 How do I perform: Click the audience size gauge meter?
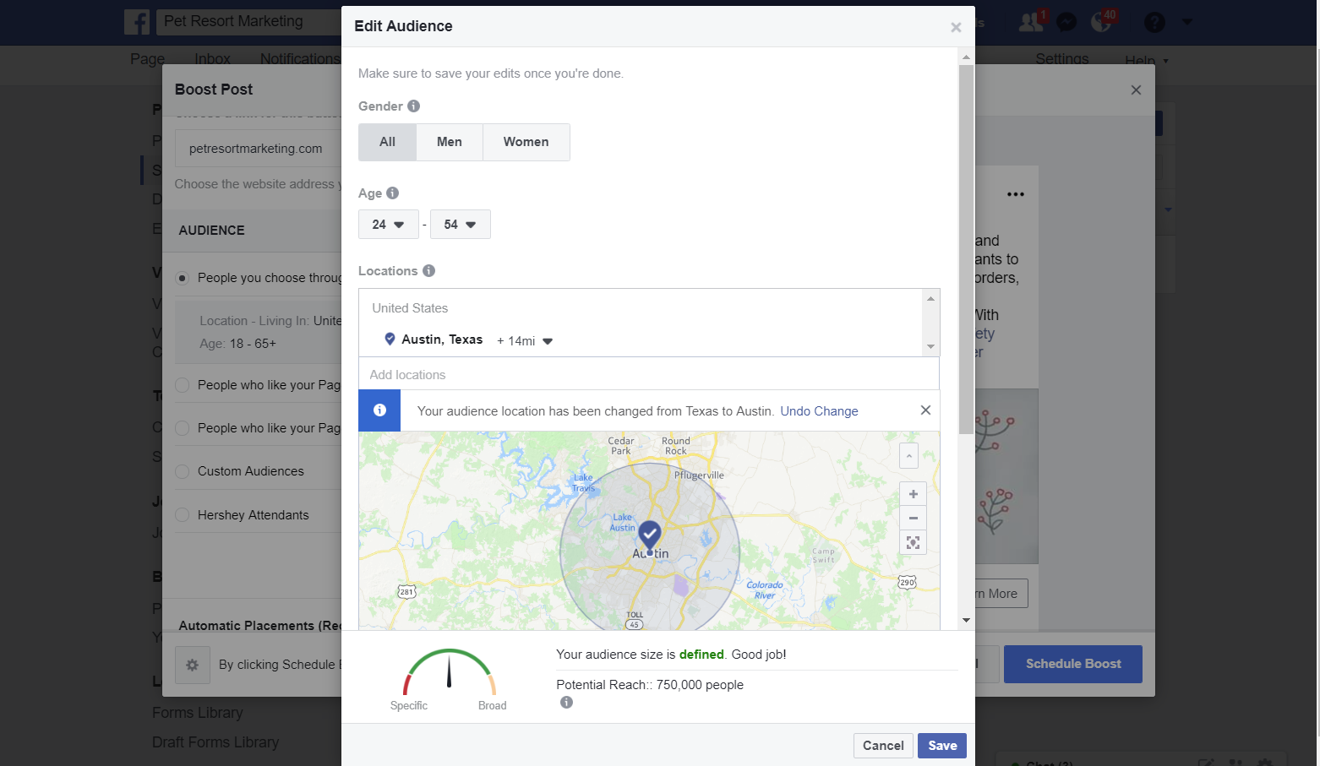(x=450, y=672)
